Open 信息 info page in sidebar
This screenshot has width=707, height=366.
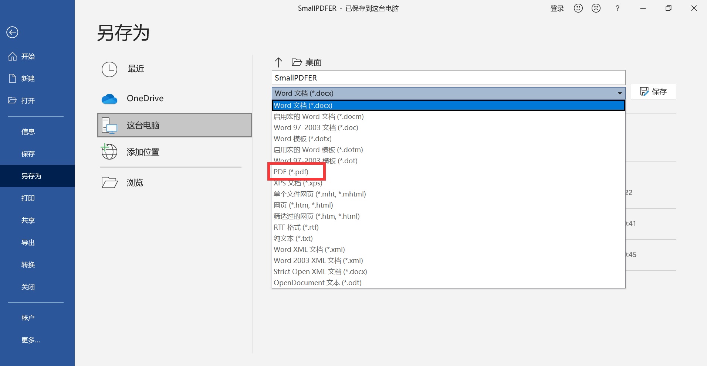pos(28,132)
